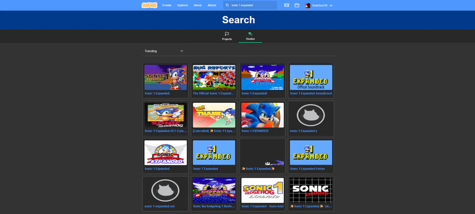Screen dimensions: 475x214
Task: Click the Projects flag icon
Action: pos(227,34)
